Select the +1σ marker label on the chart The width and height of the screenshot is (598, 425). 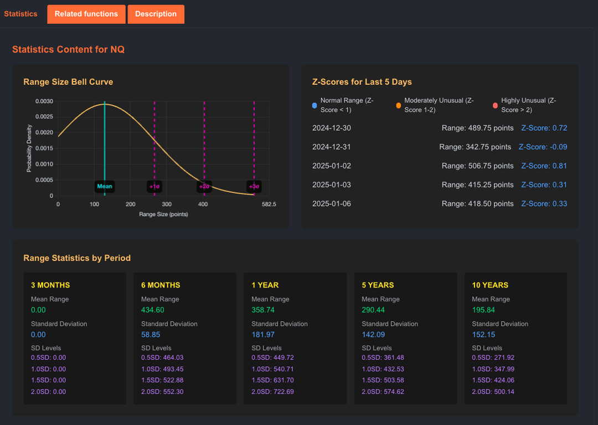tap(155, 187)
